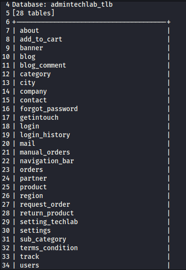
Task: Click the 'about' table entry
Action: [x=29, y=30]
